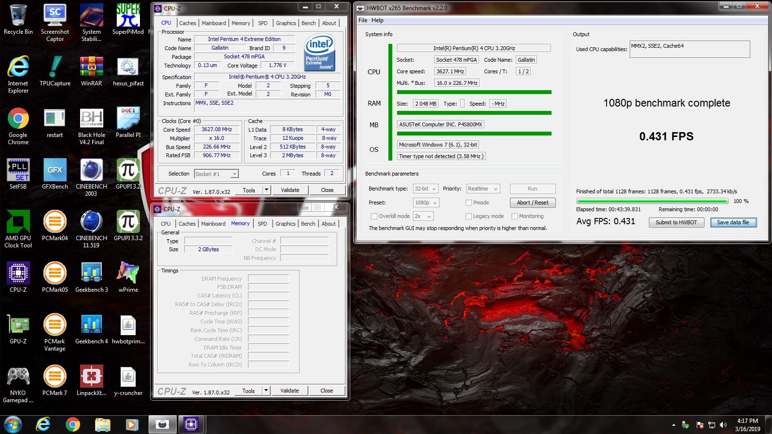Click the volume tray icon
The image size is (772, 434).
click(x=723, y=425)
